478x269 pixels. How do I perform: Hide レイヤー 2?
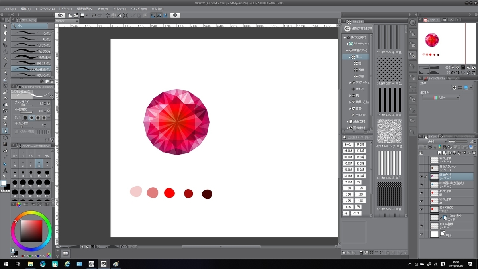pos(421,184)
